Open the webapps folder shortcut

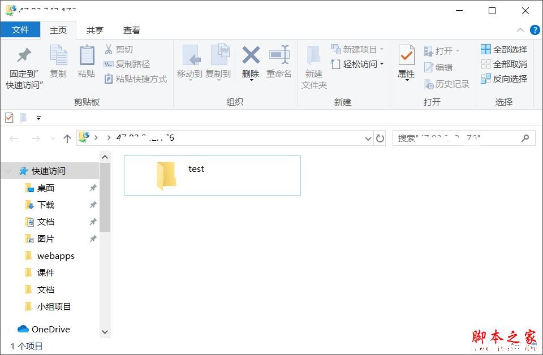50,256
